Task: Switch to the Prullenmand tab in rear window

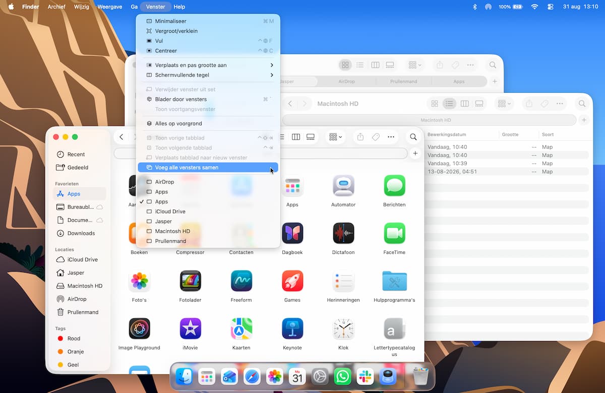Action: (403, 82)
